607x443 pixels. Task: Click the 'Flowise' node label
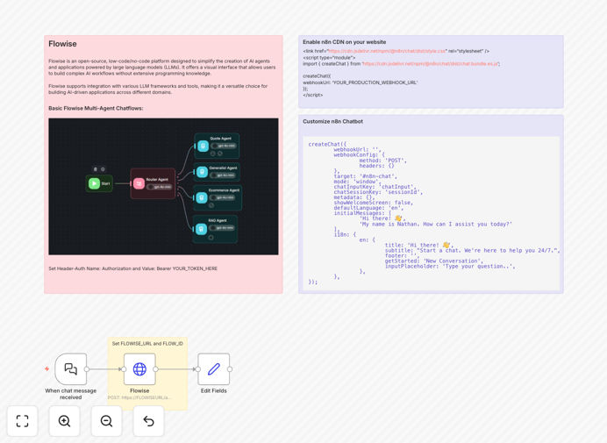point(139,390)
